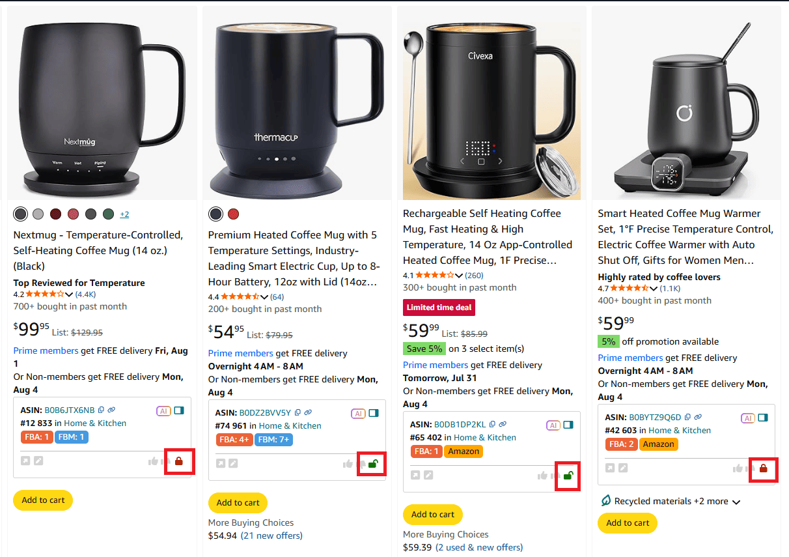Expand the star rating dropdown on the Nextmug listing

click(68, 294)
